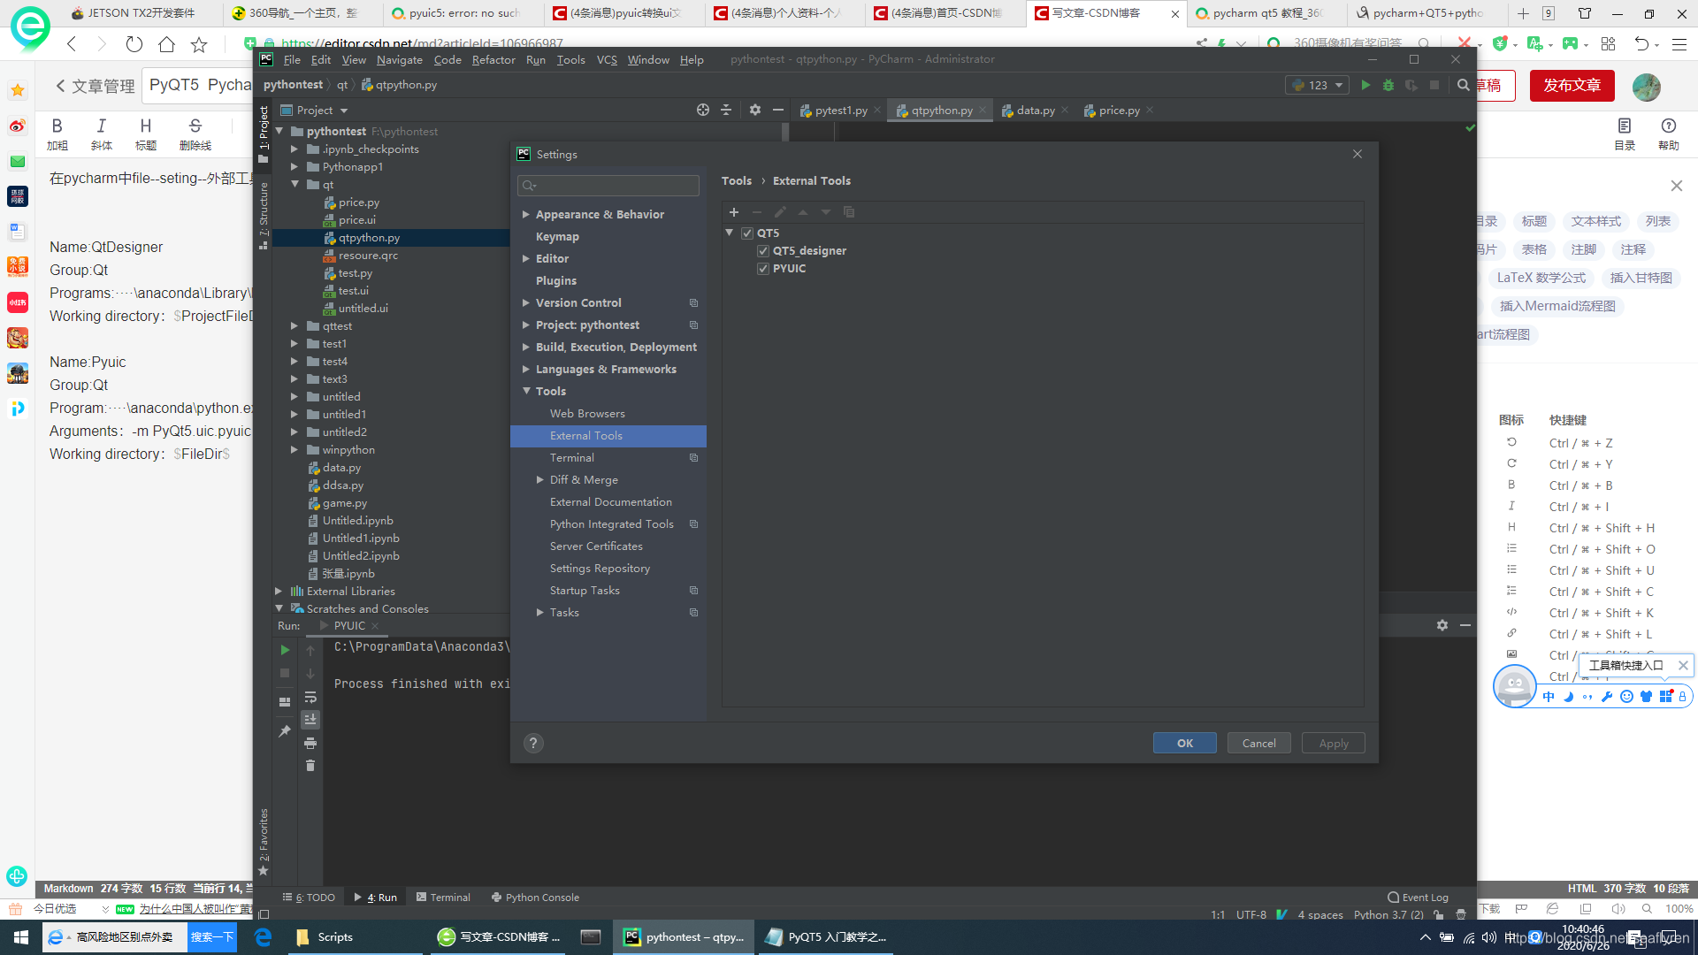Click the OK button in Settings
The height and width of the screenshot is (955, 1698).
pos(1184,744)
